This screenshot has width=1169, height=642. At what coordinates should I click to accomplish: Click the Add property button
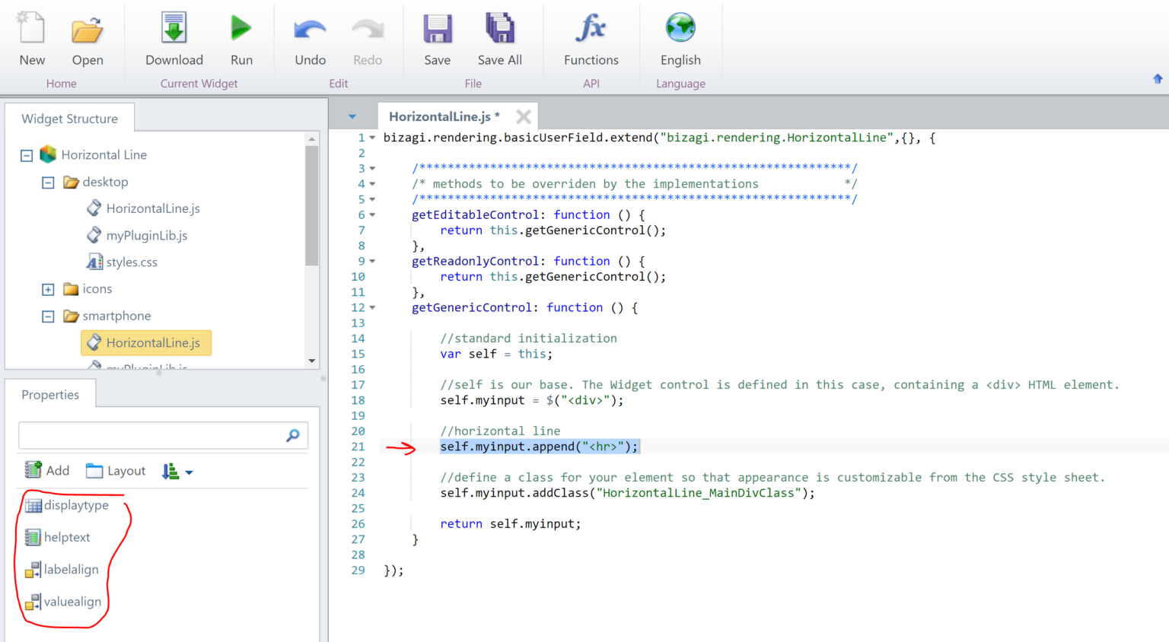(47, 471)
